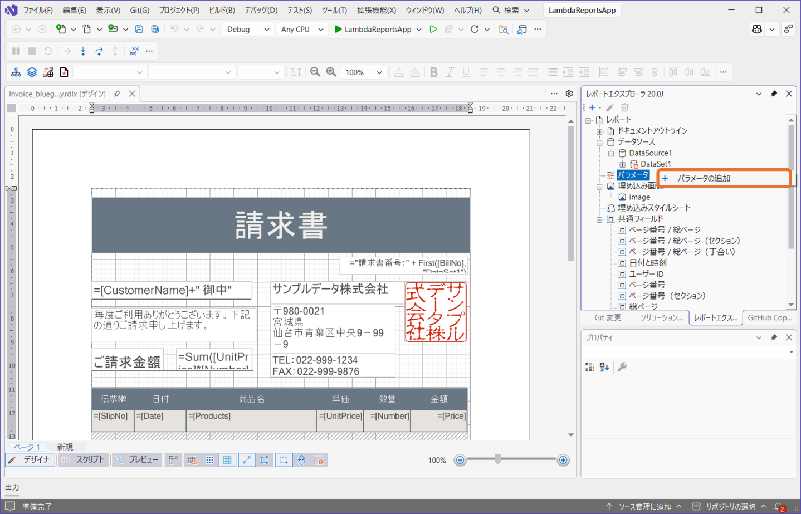801x514 pixels.
Task: Toggle snap to lines button
Action: [246, 460]
